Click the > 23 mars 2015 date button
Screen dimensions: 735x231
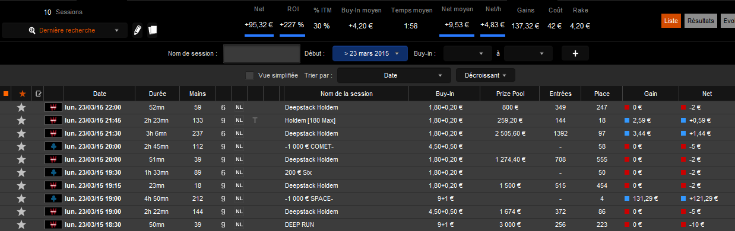370,53
